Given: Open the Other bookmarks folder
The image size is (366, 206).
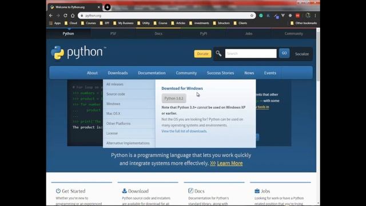Looking at the screenshot, I should (x=304, y=23).
